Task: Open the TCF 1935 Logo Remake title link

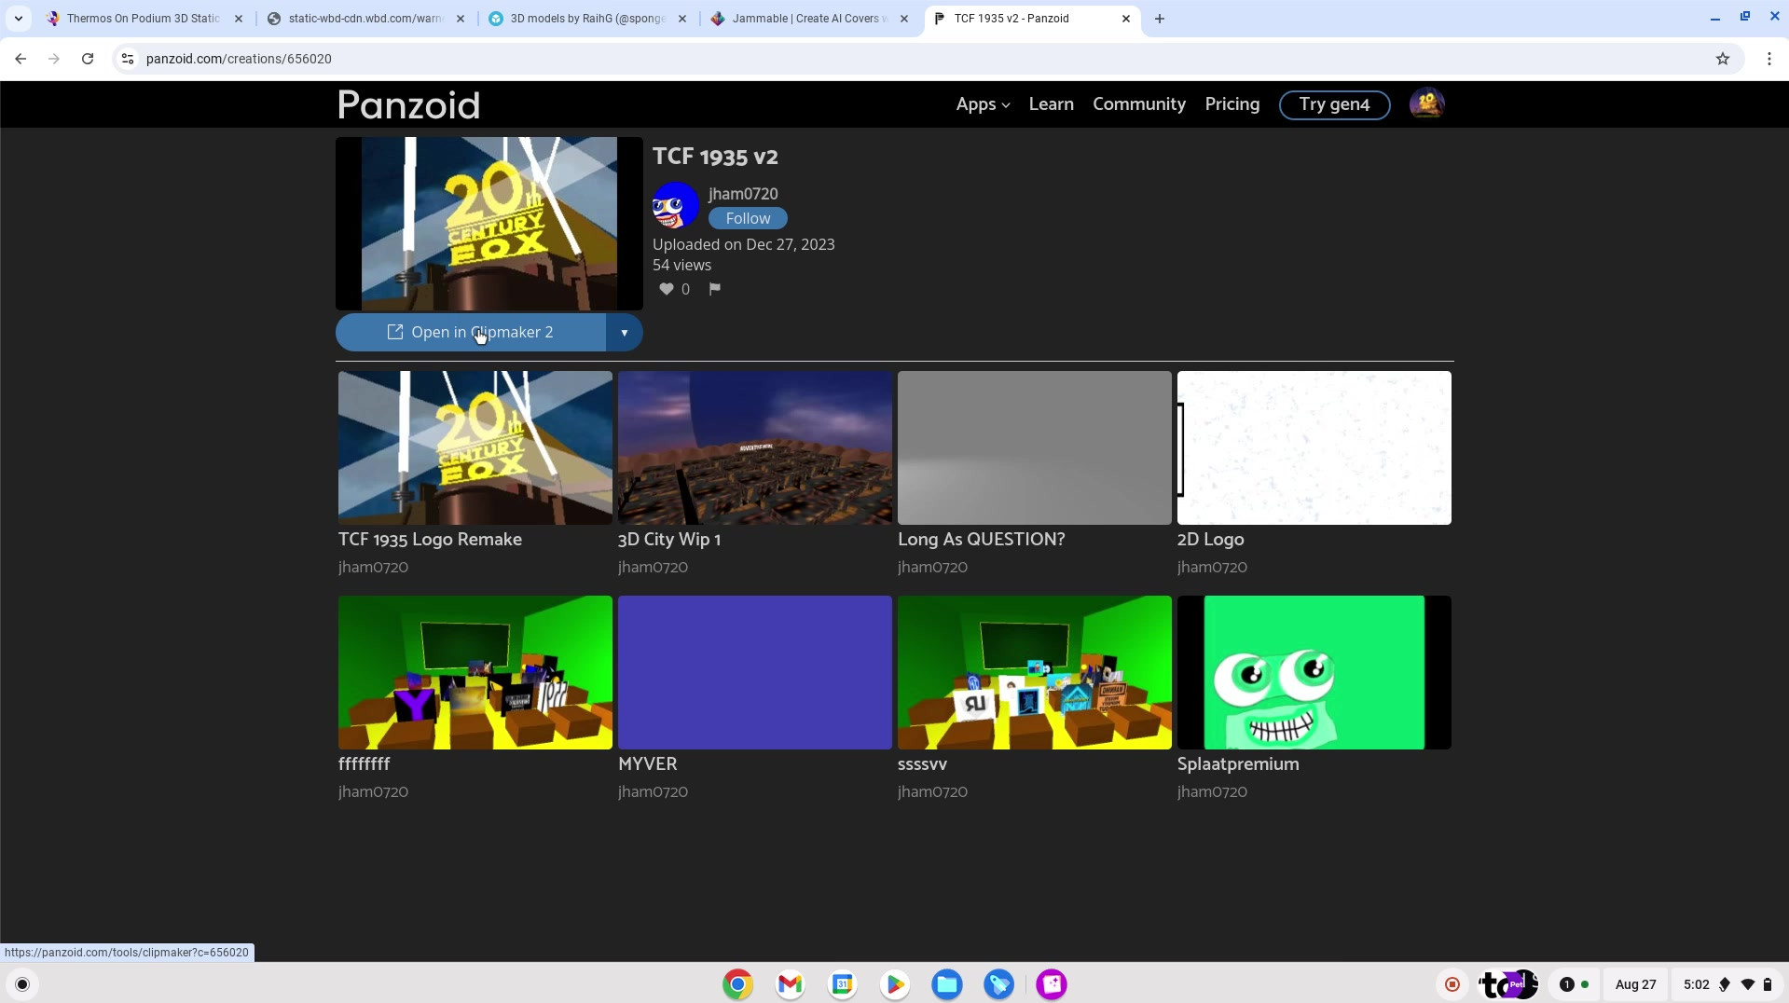Action: point(430,540)
